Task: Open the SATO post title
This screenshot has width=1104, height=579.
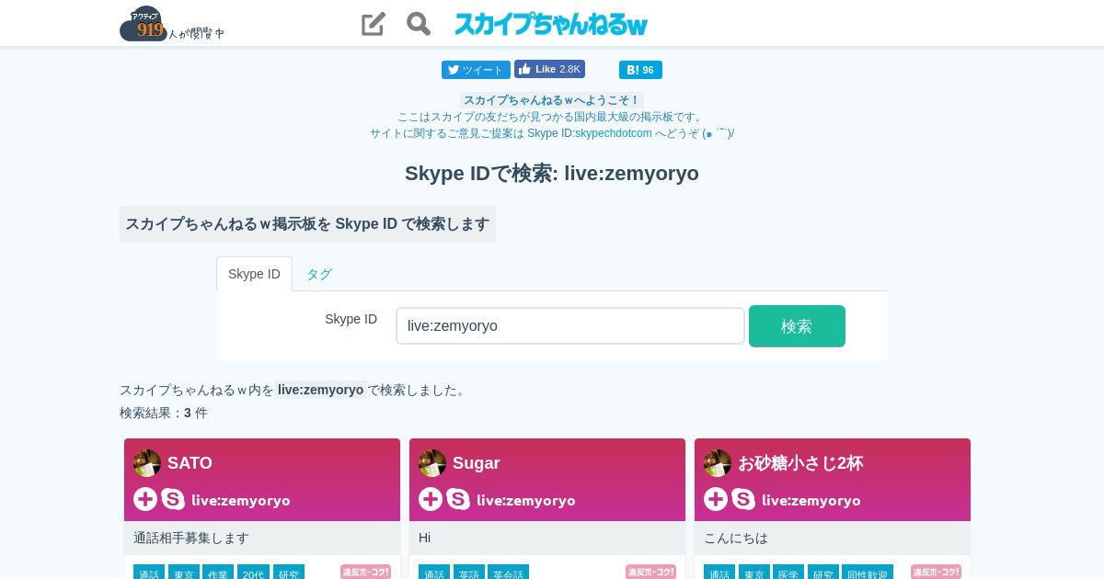Action: coord(190,463)
